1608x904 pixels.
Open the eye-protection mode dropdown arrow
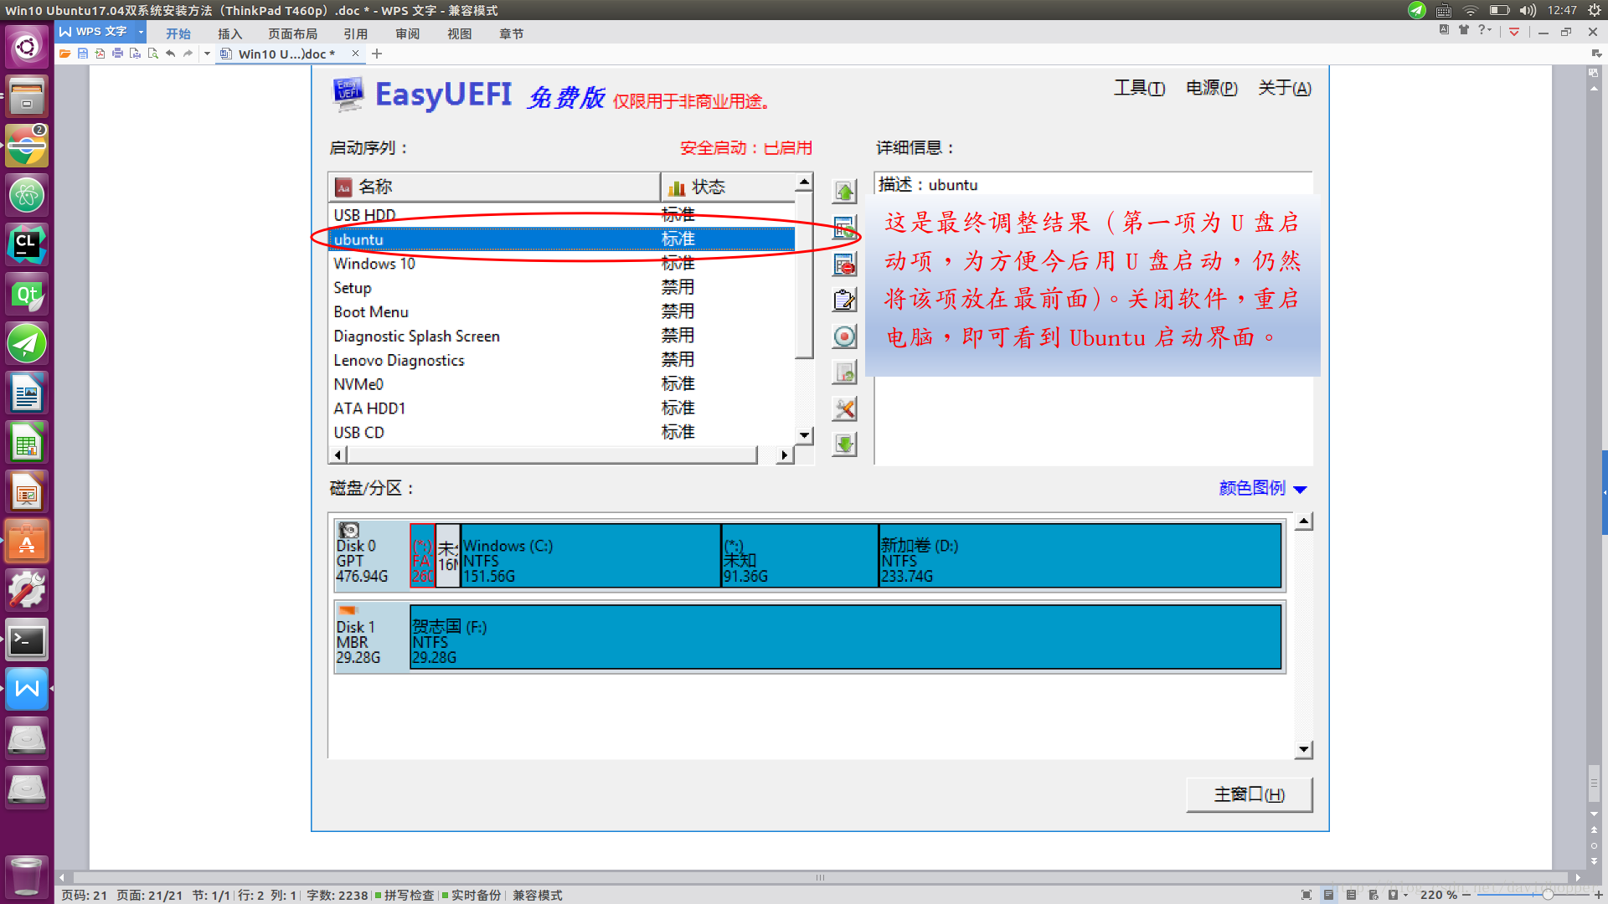[x=1405, y=895]
